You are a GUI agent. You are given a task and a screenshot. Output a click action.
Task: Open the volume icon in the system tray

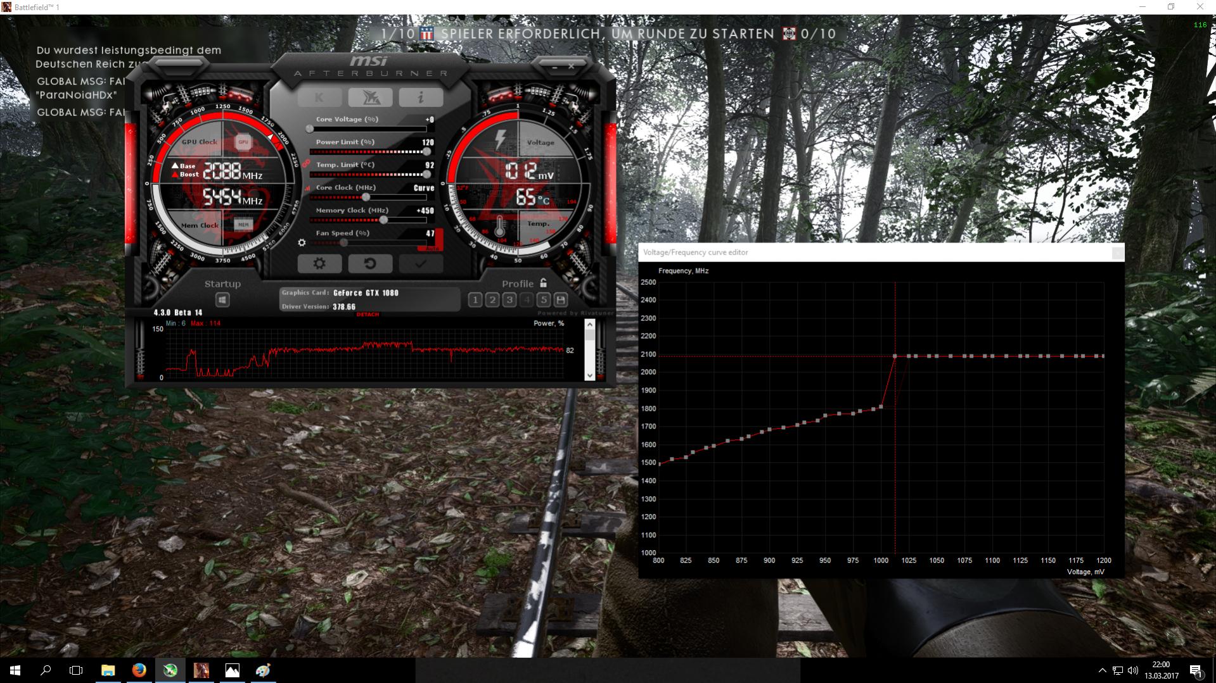point(1133,670)
